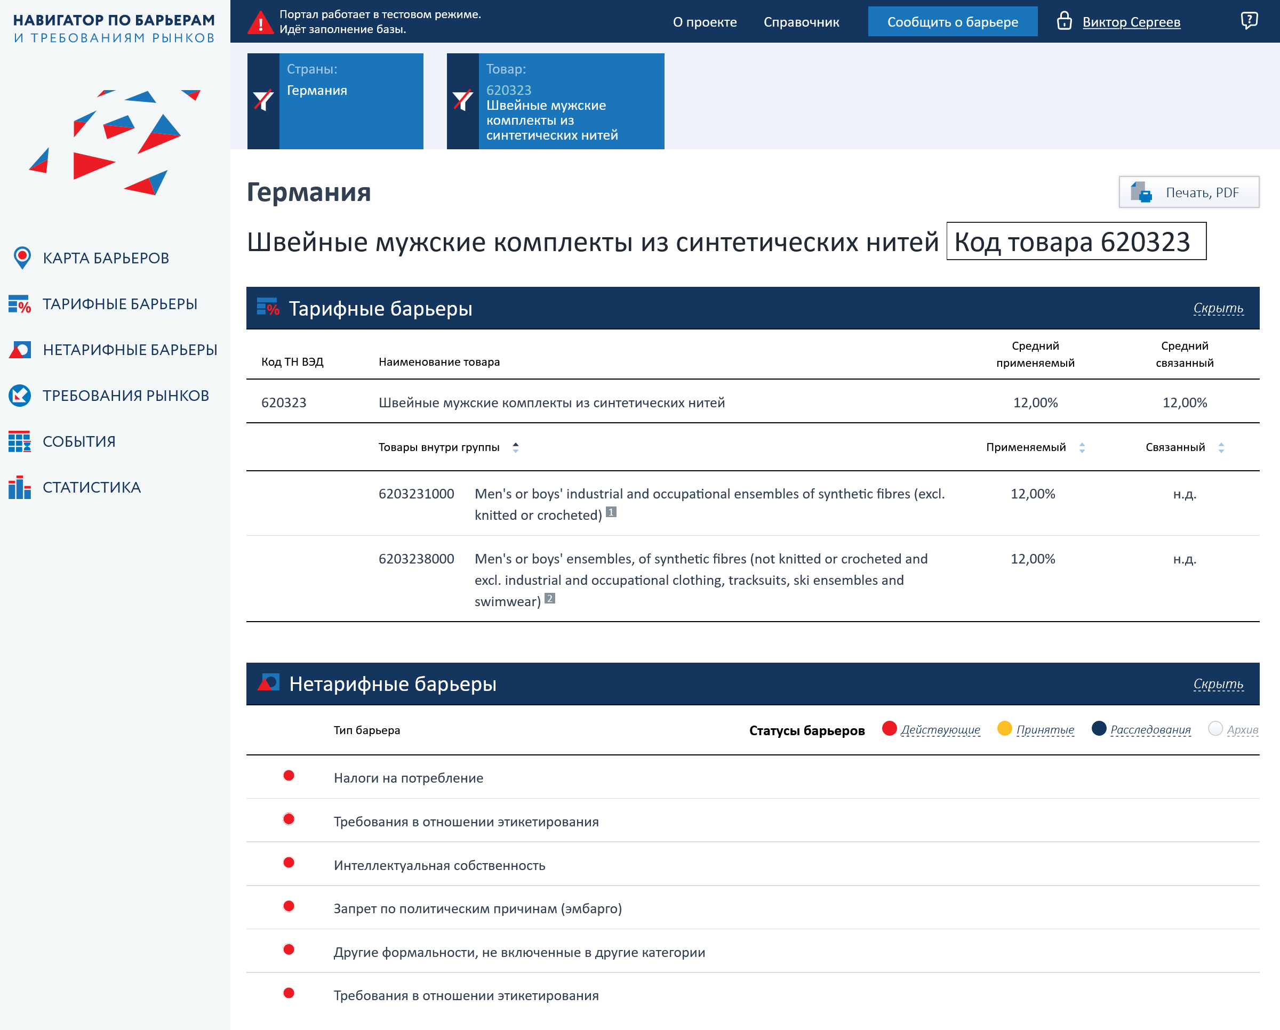
Task: Open first Требования в отношении этикетирования row
Action: tap(753, 820)
